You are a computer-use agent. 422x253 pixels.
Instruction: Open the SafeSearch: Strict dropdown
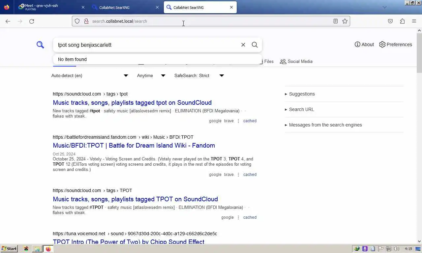click(x=199, y=75)
